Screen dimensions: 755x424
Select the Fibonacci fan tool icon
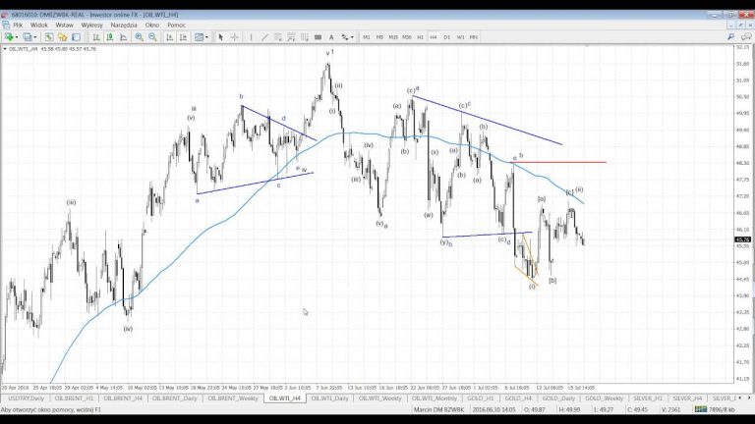[305, 37]
